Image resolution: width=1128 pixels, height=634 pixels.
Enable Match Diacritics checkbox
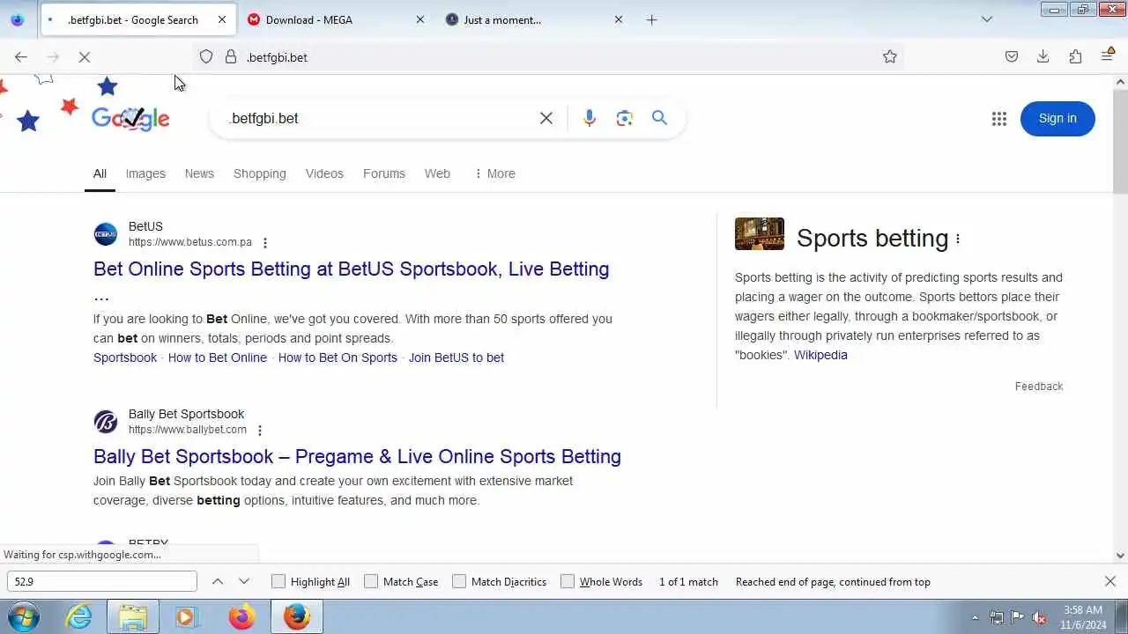coord(459,581)
